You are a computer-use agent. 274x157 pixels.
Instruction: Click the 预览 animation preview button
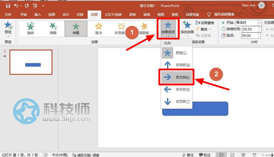tap(8, 29)
